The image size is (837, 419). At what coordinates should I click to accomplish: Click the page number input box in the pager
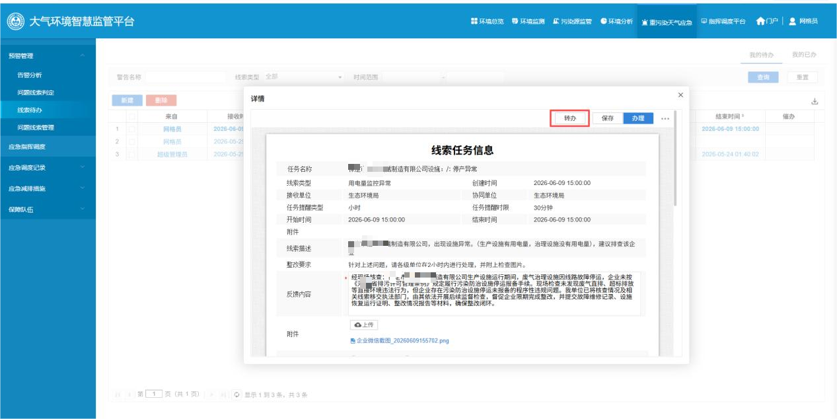[154, 395]
